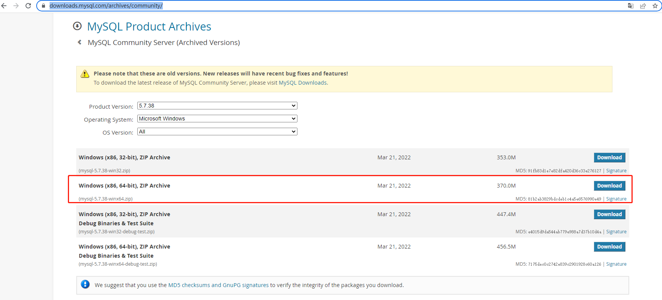Click the back chevron before Community Server
Image resolution: width=662 pixels, height=300 pixels.
pyautogui.click(x=80, y=42)
